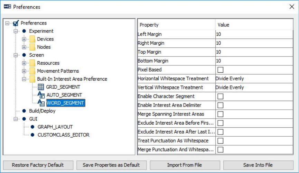Click Save Properties as Default button
Viewport: 299px width, 173px height.
click(x=112, y=165)
